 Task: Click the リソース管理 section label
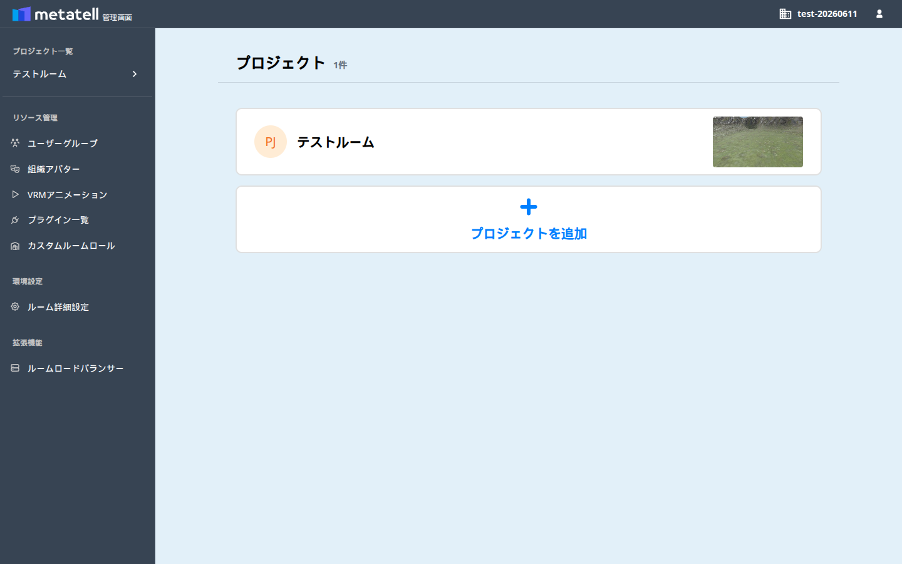click(35, 118)
